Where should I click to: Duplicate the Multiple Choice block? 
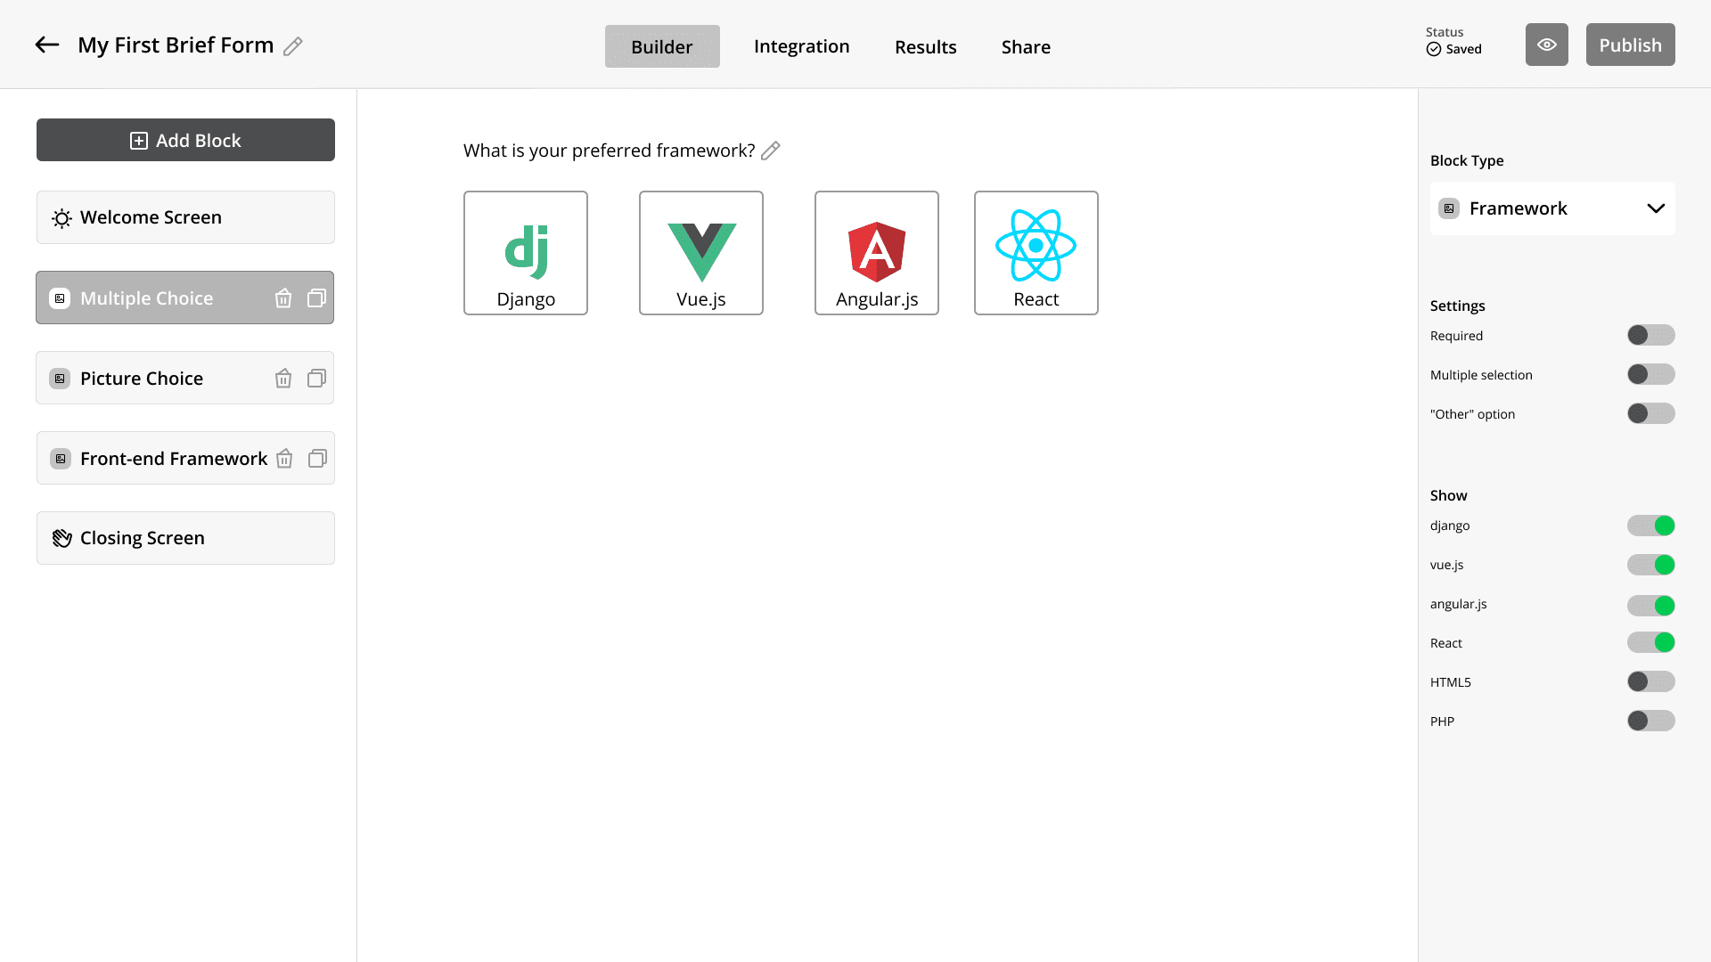click(316, 298)
